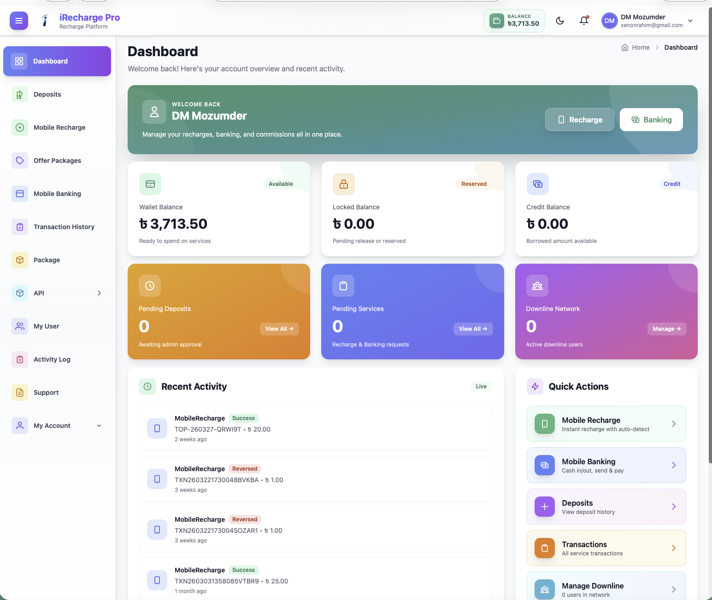Screen dimensions: 712x600
Task: View all pending deposits
Action: (279, 329)
